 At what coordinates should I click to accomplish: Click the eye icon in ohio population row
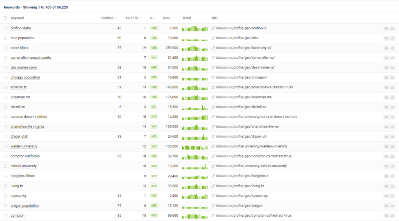click(386, 38)
